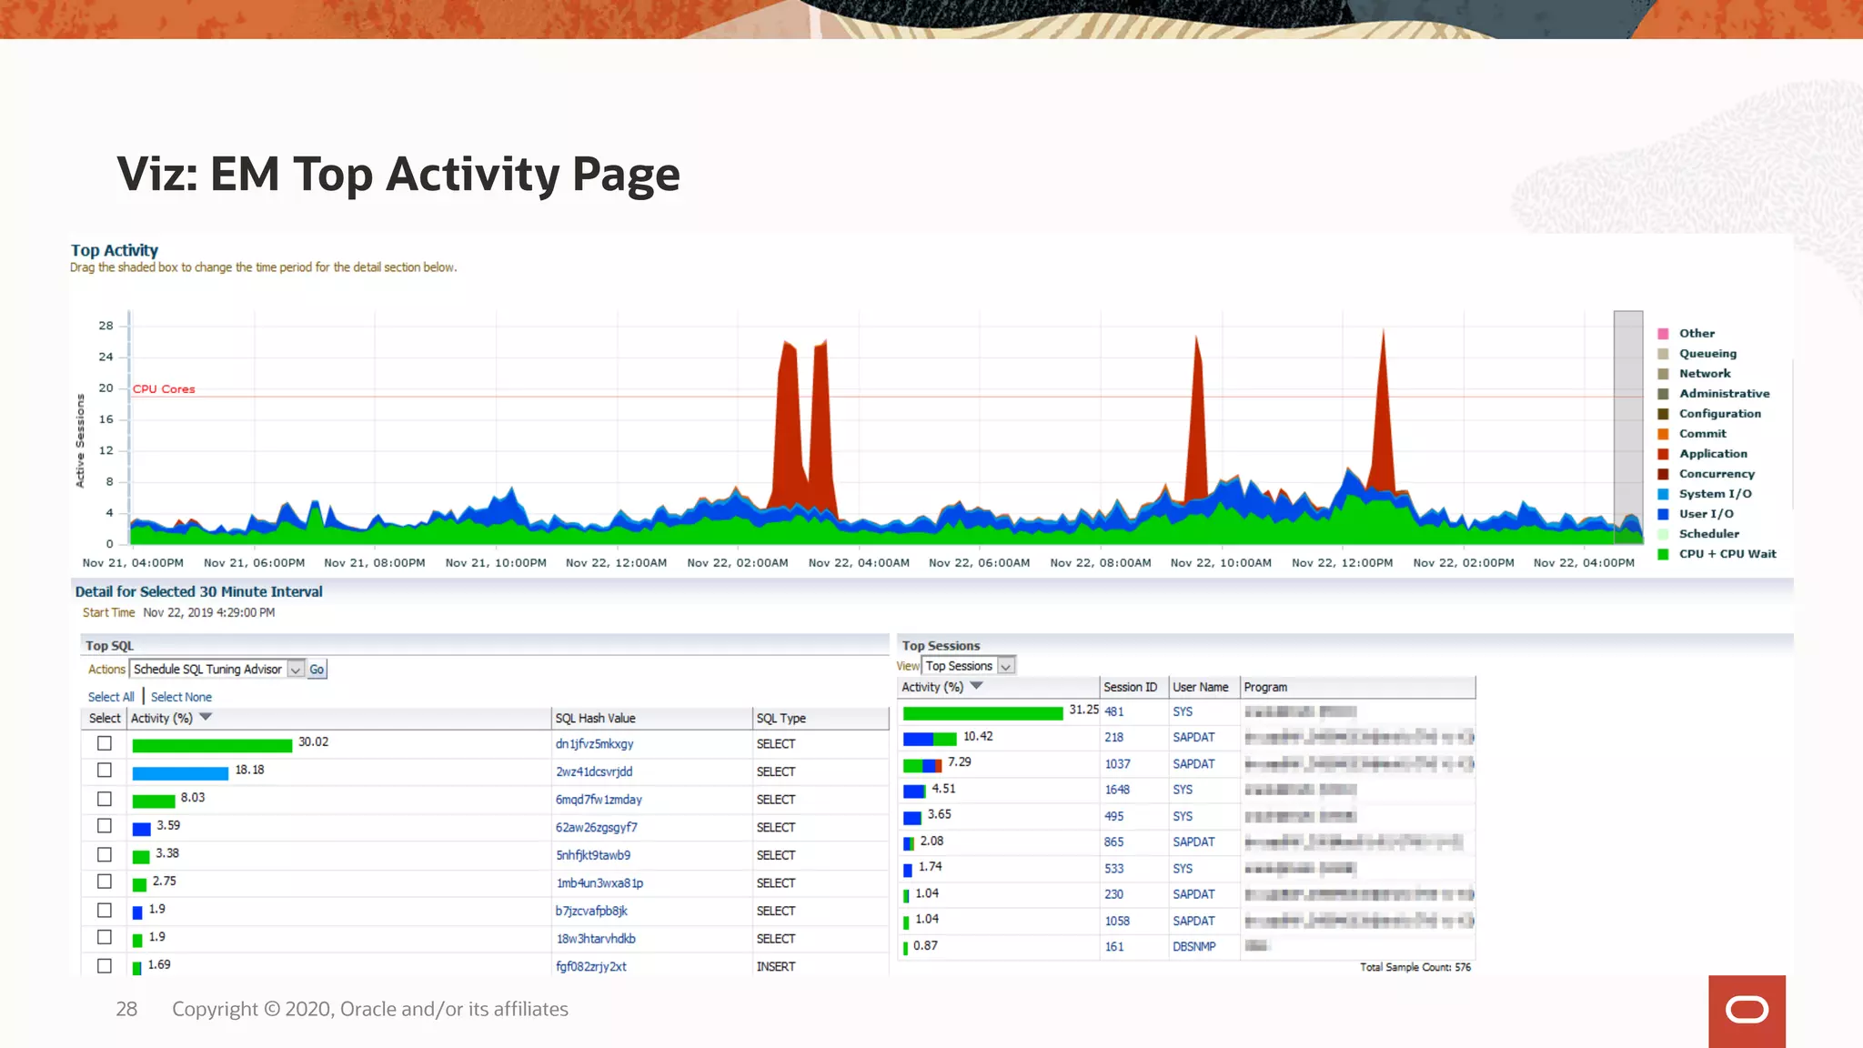Click the Session ID column header
Viewport: 1863px width, 1048px height.
point(1133,687)
